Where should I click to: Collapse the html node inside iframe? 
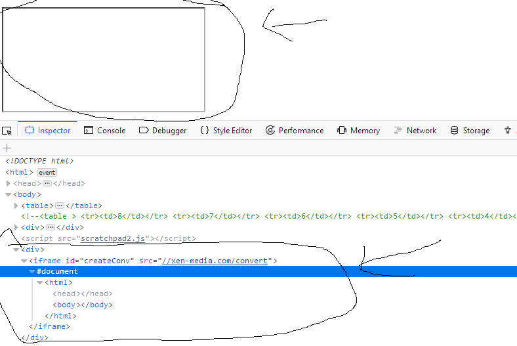point(39,283)
